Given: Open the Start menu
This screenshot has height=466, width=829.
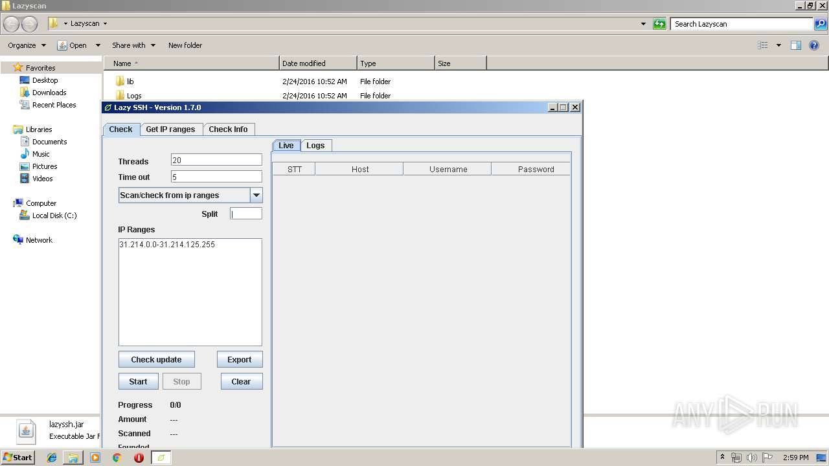Looking at the screenshot, I should click(x=18, y=458).
